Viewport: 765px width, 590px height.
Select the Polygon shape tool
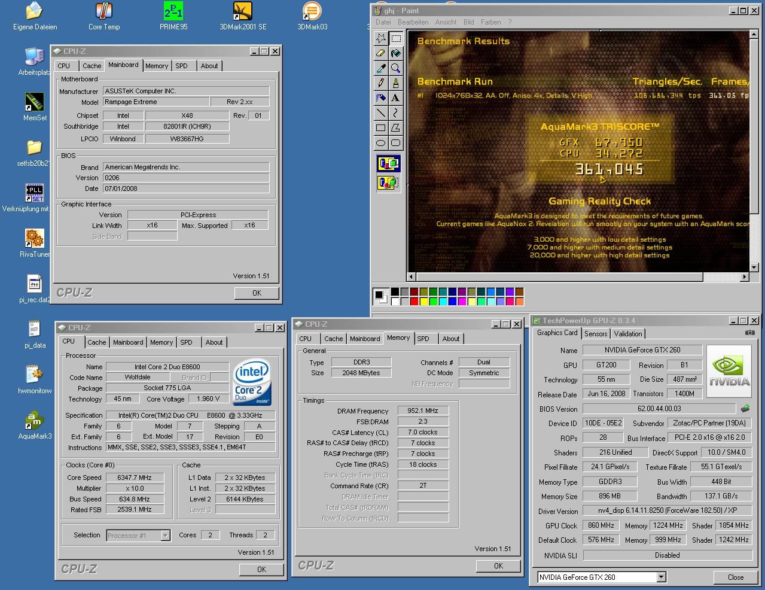(x=395, y=128)
